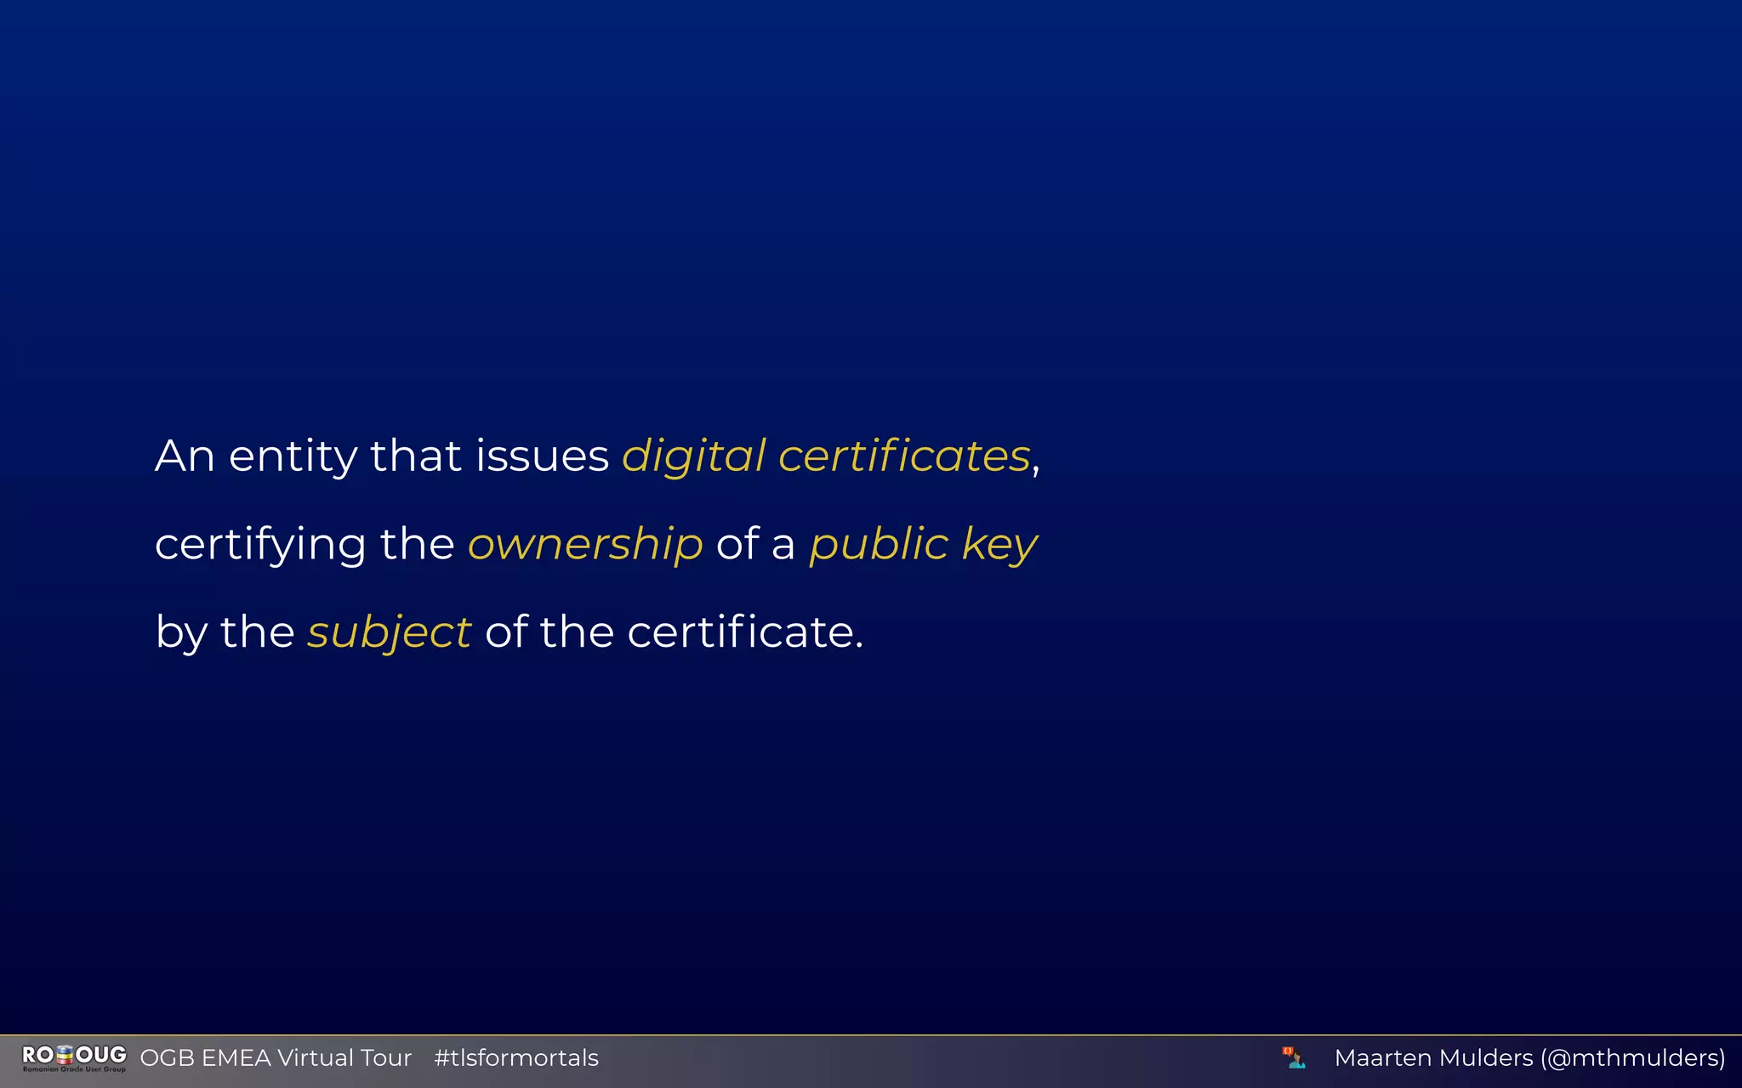1742x1088 pixels.
Task: Click the highlighted word "ownership"
Action: click(x=585, y=545)
